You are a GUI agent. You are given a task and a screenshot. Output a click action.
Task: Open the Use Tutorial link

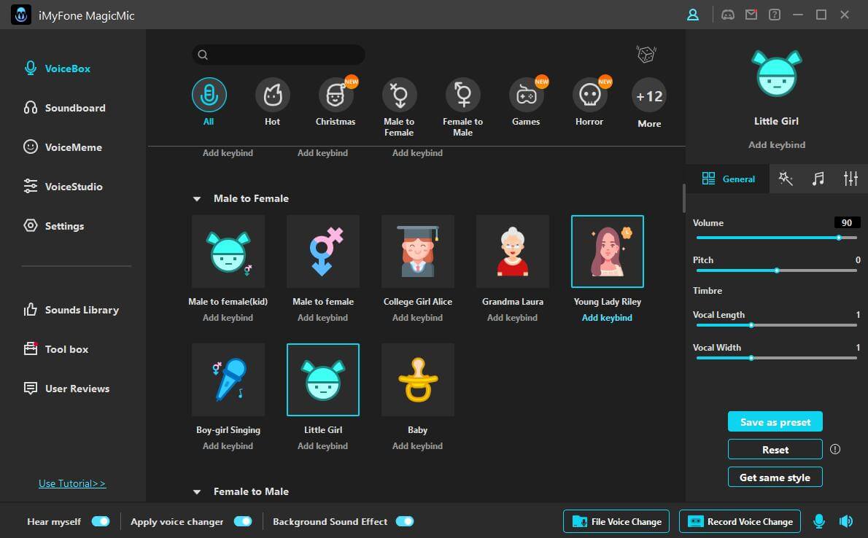click(x=72, y=483)
